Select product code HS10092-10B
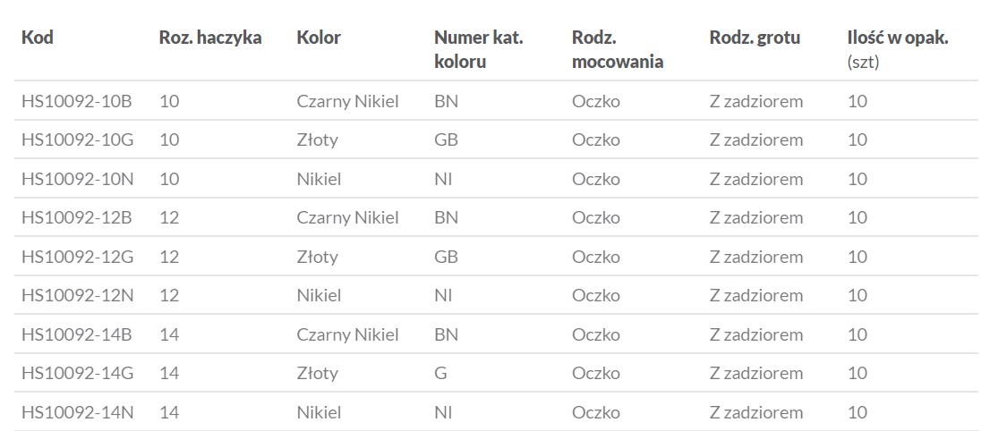Screen dimensions: 990x431 [x=77, y=101]
